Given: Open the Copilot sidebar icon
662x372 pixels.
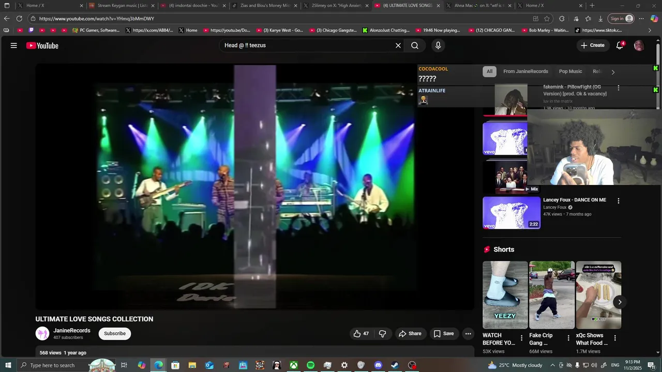Looking at the screenshot, I should (x=654, y=19).
